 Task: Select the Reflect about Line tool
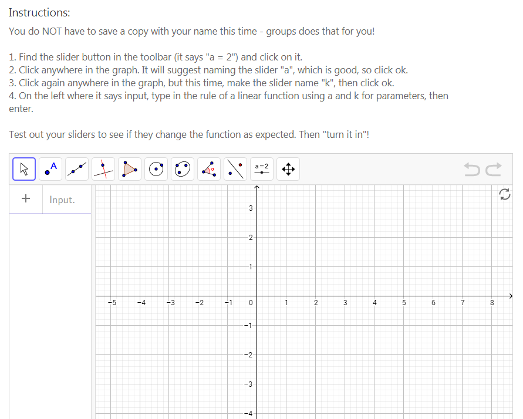click(235, 169)
